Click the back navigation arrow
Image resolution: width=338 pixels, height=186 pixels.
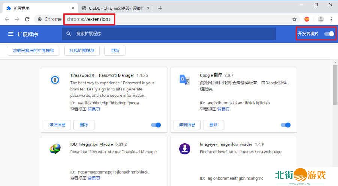[7, 19]
